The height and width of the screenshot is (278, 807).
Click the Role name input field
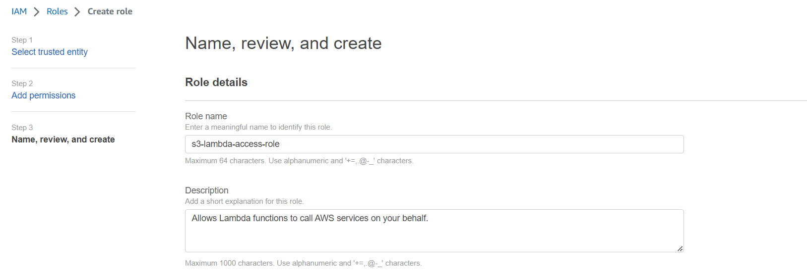click(x=435, y=144)
